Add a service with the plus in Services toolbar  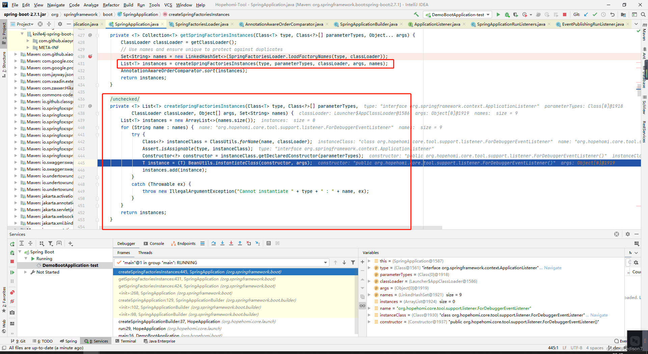coord(71,243)
